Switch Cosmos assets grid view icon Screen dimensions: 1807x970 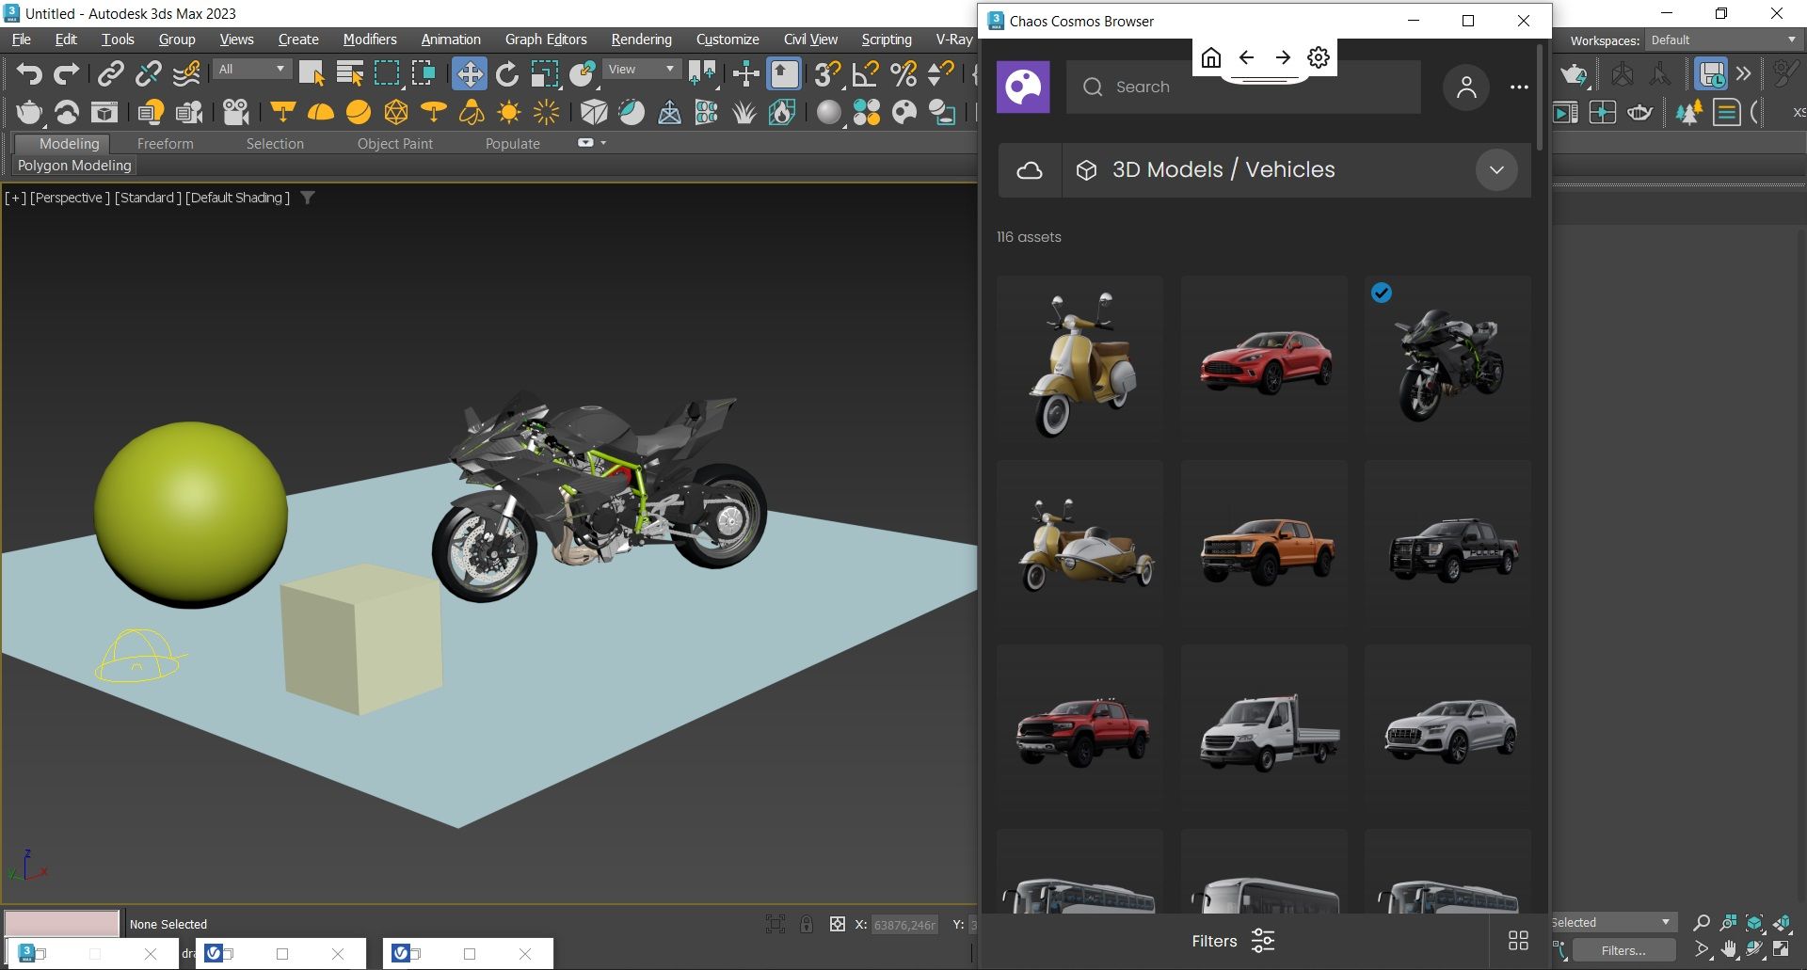(1518, 941)
